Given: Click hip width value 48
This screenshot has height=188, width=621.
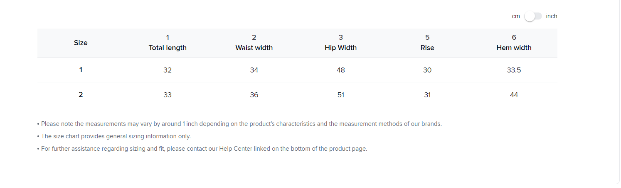Looking at the screenshot, I should point(340,70).
